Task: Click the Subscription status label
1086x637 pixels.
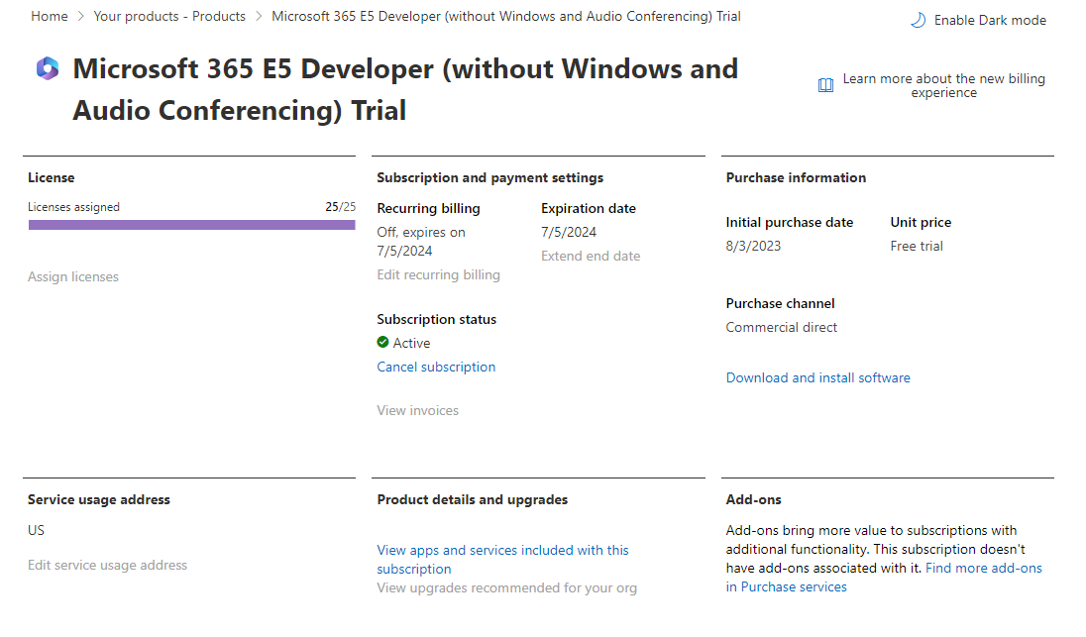Action: click(x=436, y=320)
